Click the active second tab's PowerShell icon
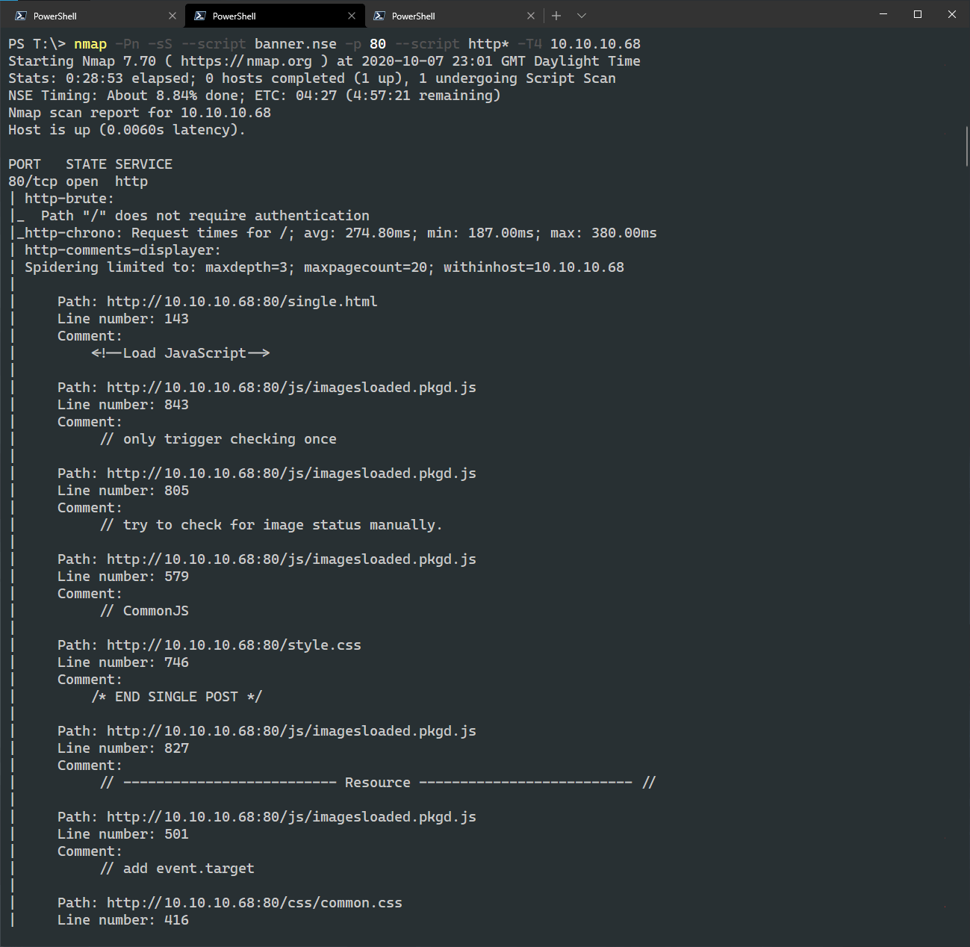970x947 pixels. [200, 16]
